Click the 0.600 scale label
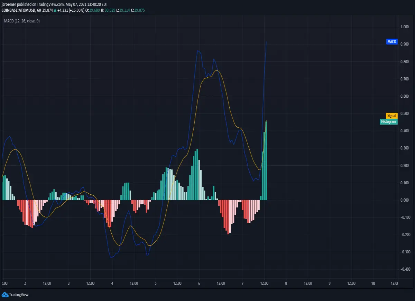Screen dimensions: 415x301 pyautogui.click(x=404, y=96)
